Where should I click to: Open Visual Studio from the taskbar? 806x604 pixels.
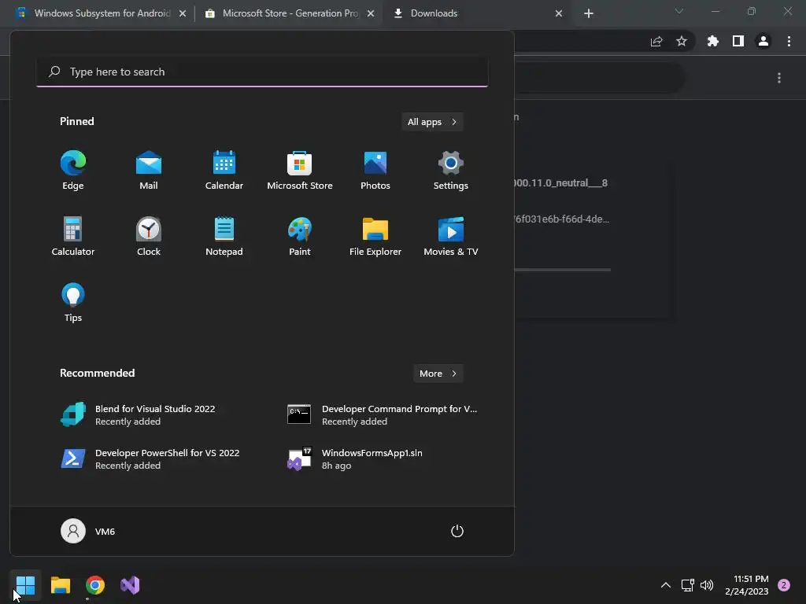point(130,585)
